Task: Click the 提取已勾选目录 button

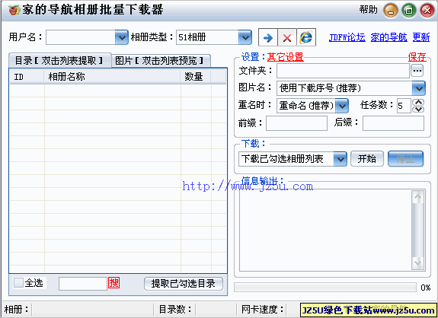Action: (x=184, y=284)
